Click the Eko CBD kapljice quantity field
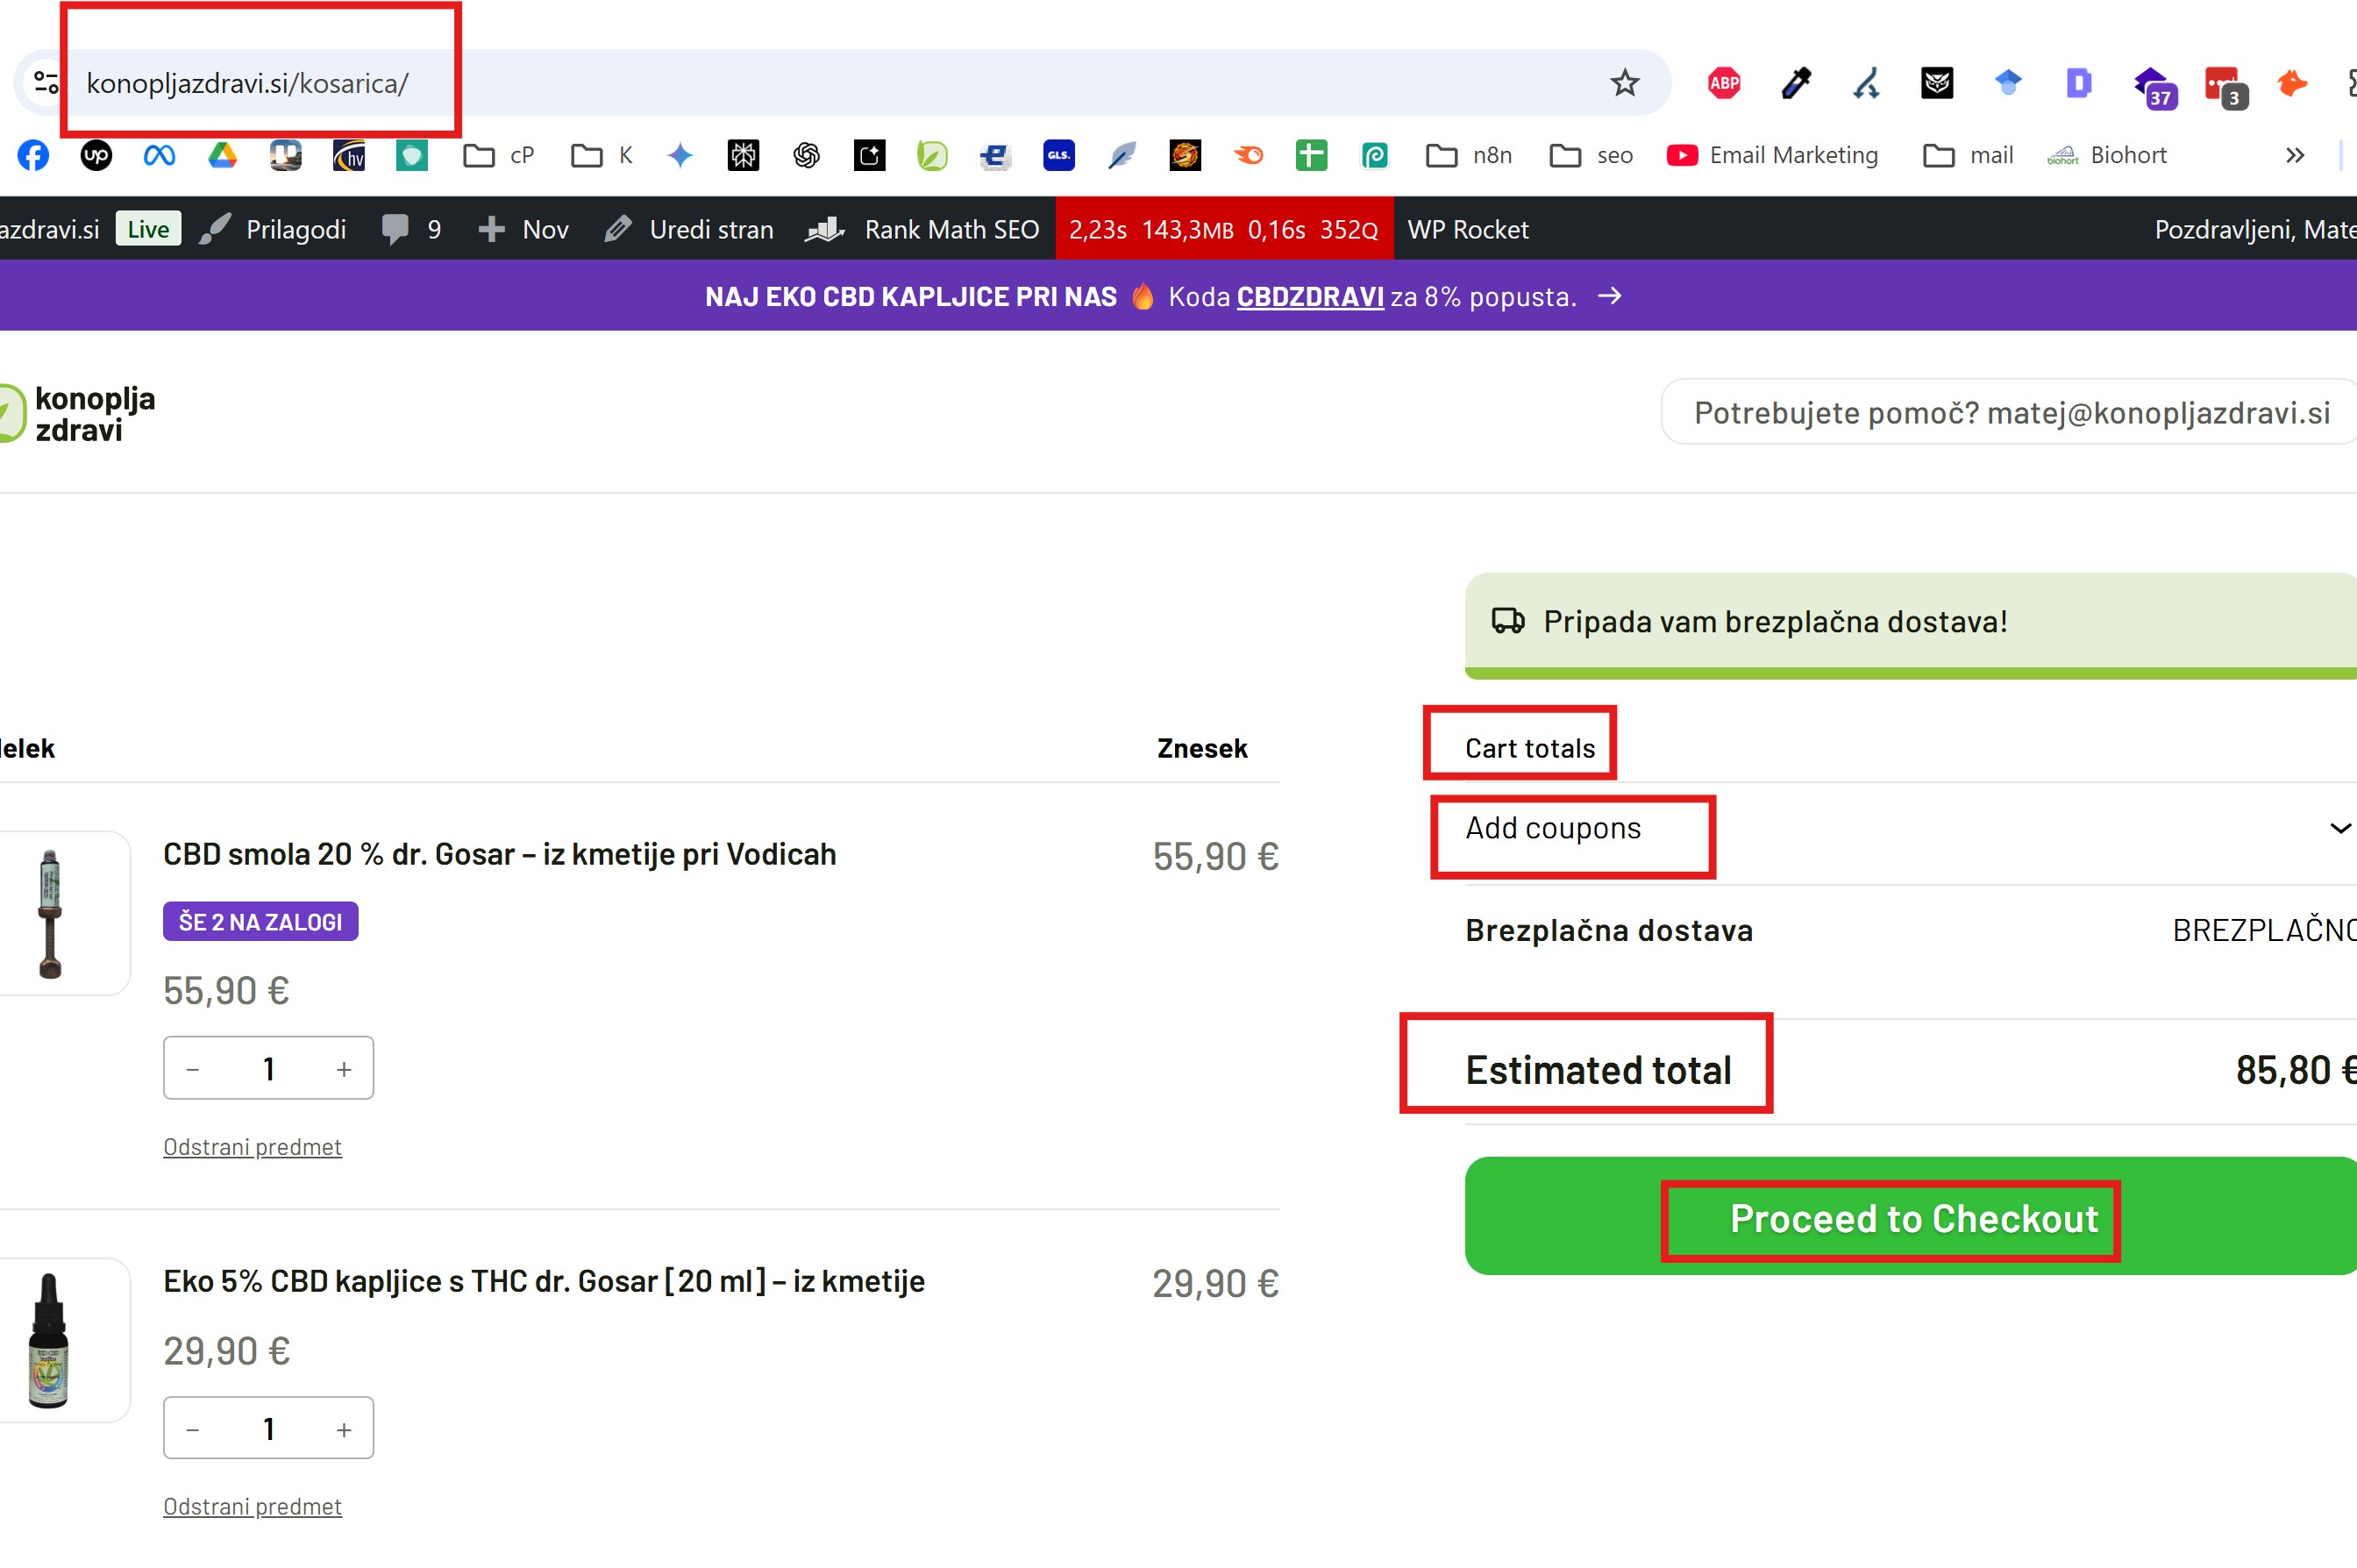The height and width of the screenshot is (1568, 2357). point(269,1429)
